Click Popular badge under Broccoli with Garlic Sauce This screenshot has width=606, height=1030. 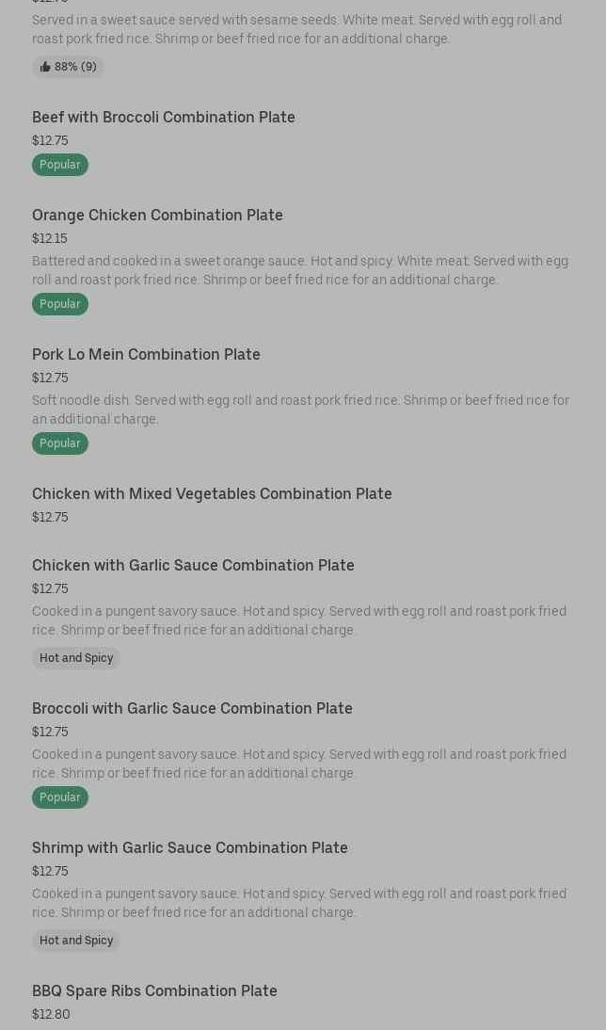coord(60,797)
